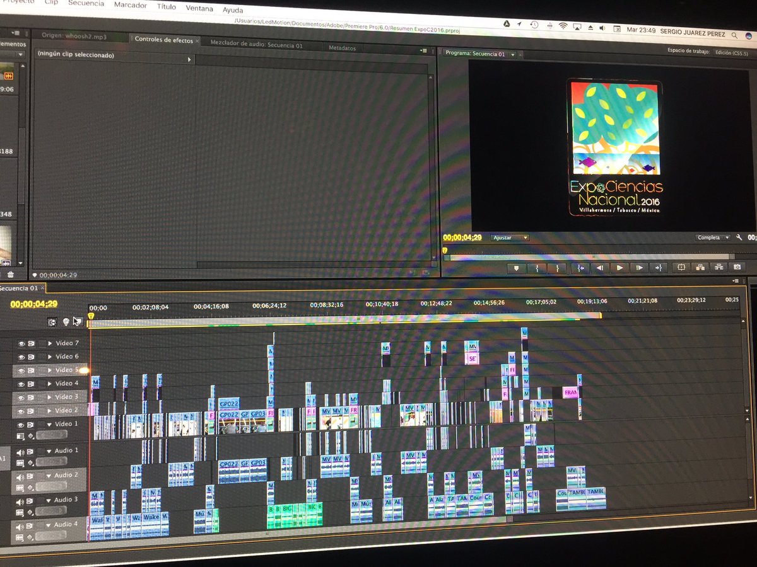Mute Audio 1 track speaker toggle
This screenshot has width=757, height=567.
[20, 452]
